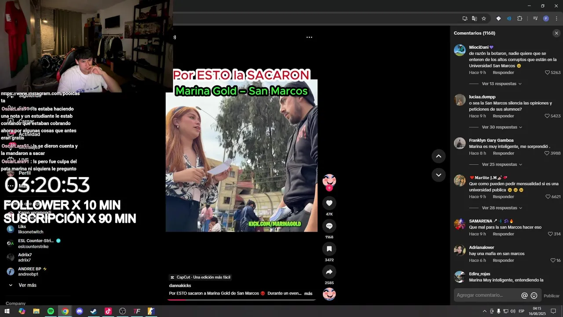
Task: Open Adrianalover's profile avatar
Action: point(460,251)
